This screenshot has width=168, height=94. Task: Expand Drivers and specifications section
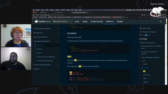[x=58, y=65]
